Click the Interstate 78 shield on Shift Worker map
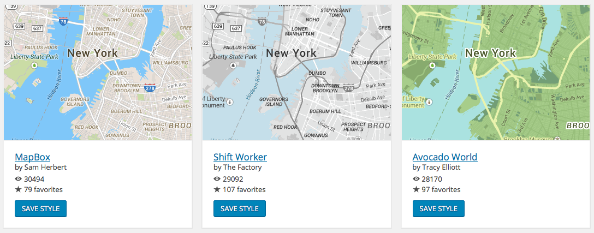 click(x=262, y=22)
